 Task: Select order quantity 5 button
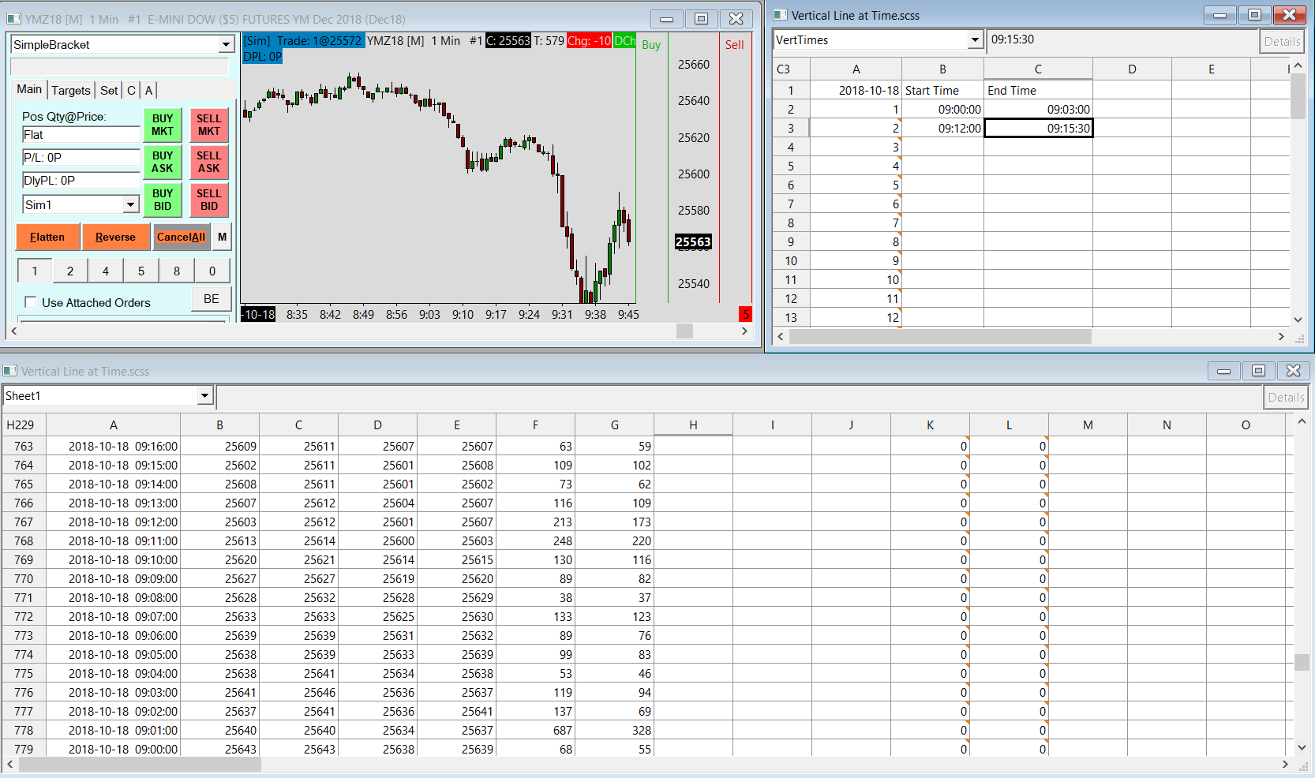point(141,271)
